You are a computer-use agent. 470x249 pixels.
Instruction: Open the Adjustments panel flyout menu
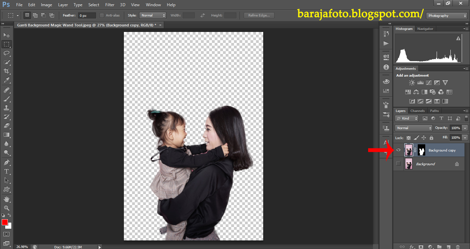coord(466,69)
